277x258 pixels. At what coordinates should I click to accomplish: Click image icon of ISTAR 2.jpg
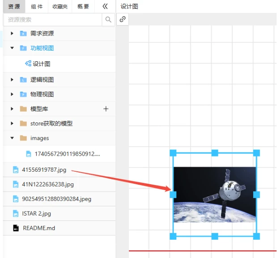tap(16, 214)
